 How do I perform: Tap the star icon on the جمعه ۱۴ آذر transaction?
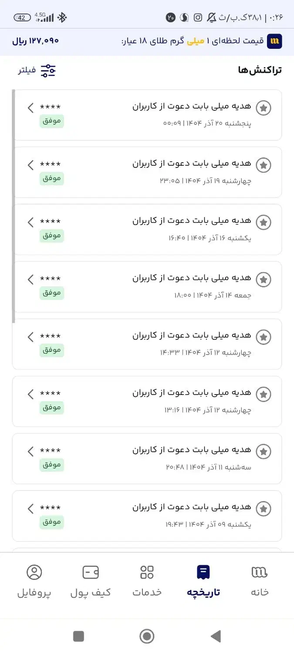(264, 279)
